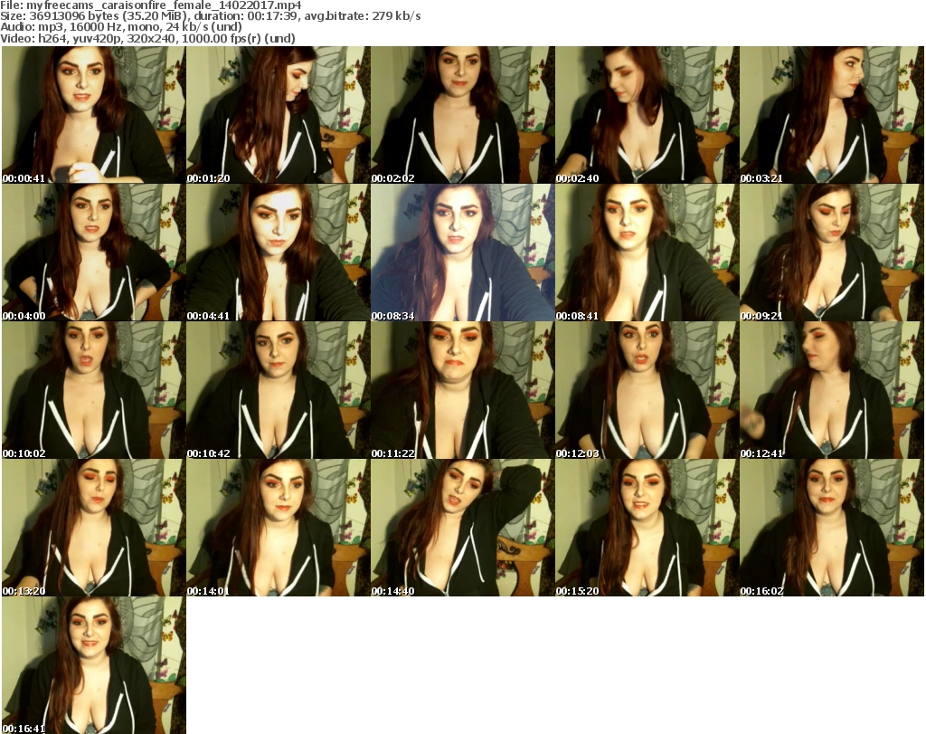Pick the thumbnail frame stamped 00:10:42
The image size is (926, 734).
(279, 390)
